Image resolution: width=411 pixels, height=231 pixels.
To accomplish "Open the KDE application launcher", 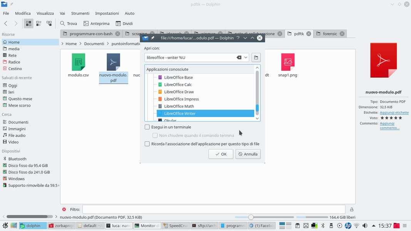I will pyautogui.click(x=5, y=226).
